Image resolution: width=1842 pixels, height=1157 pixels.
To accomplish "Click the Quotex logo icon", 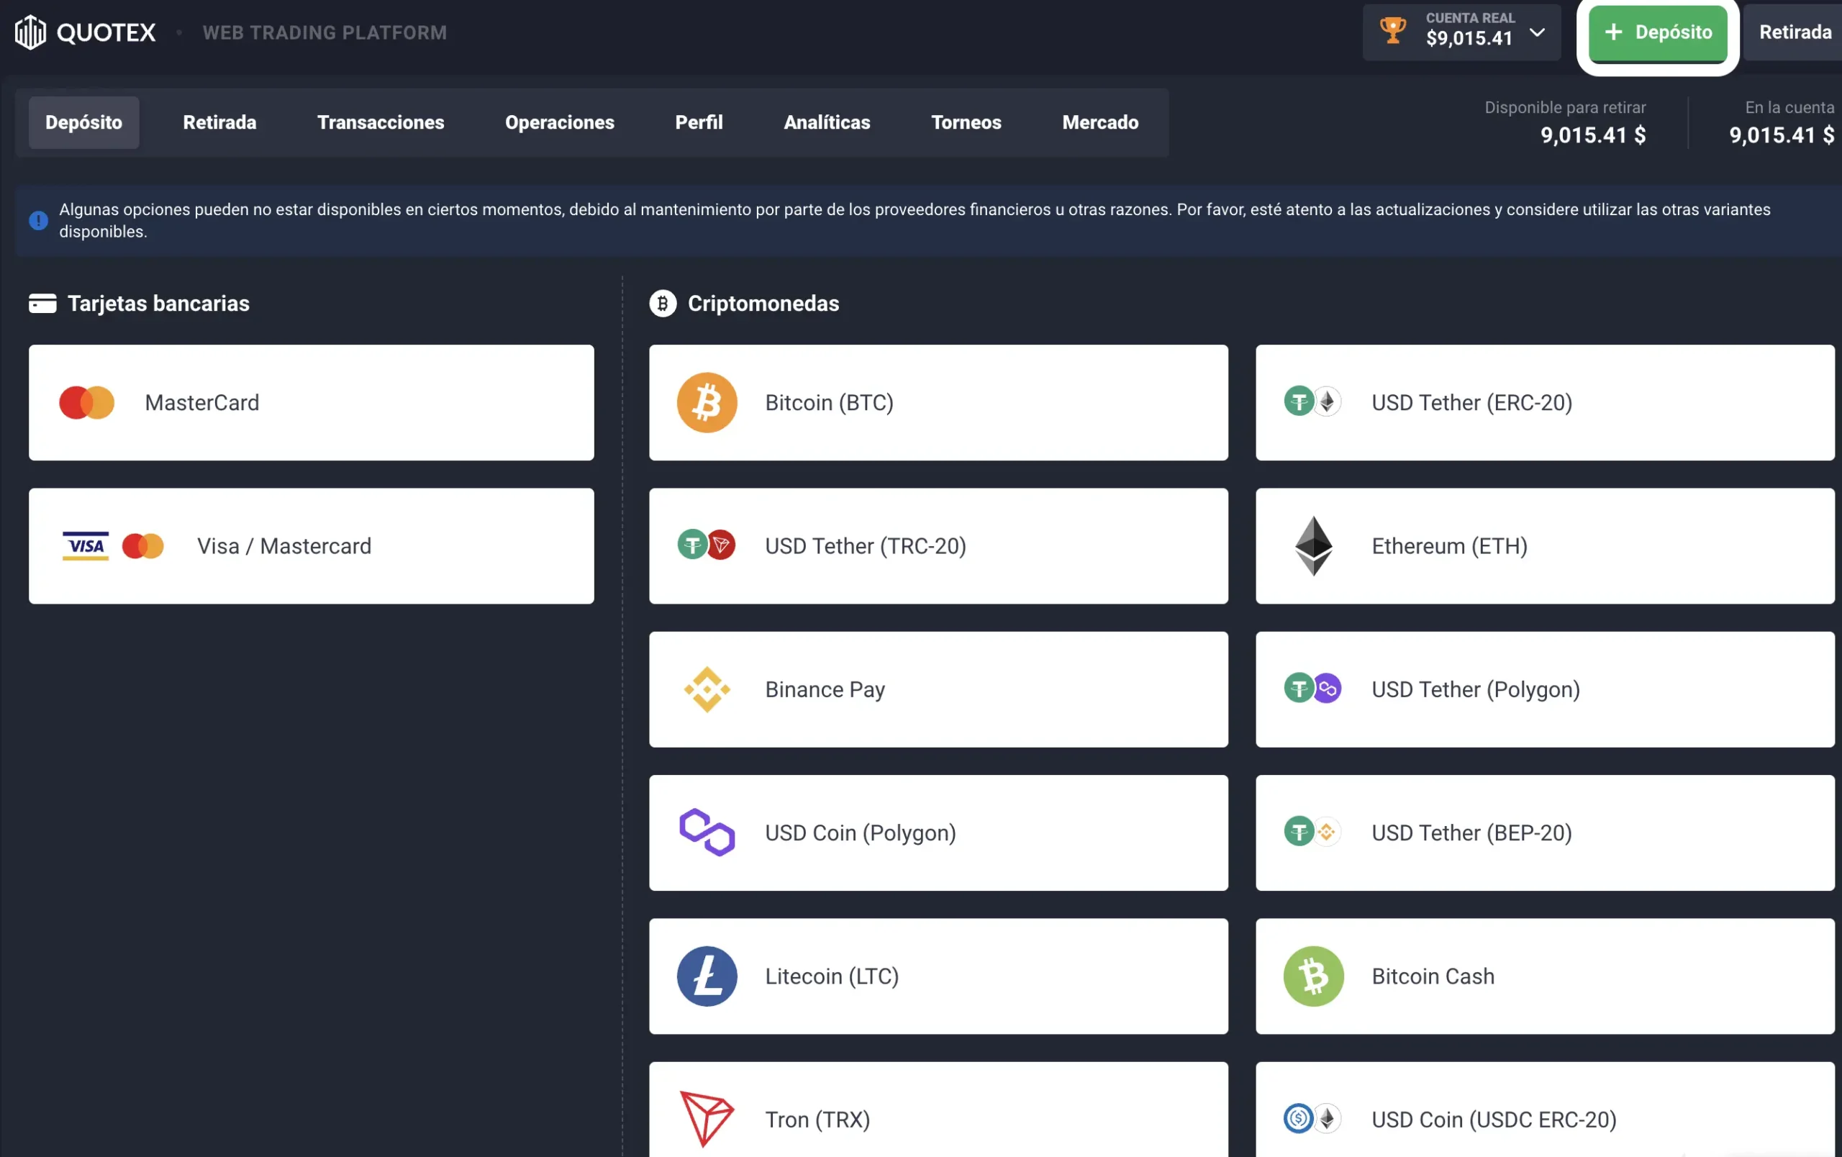I will coord(31,32).
